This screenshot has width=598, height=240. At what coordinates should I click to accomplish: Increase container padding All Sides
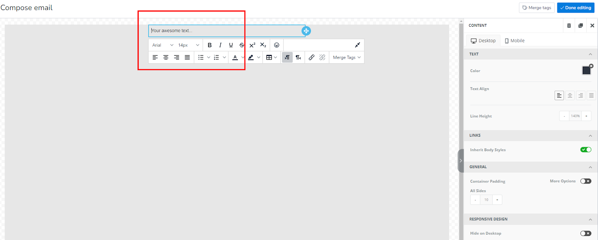pos(497,200)
